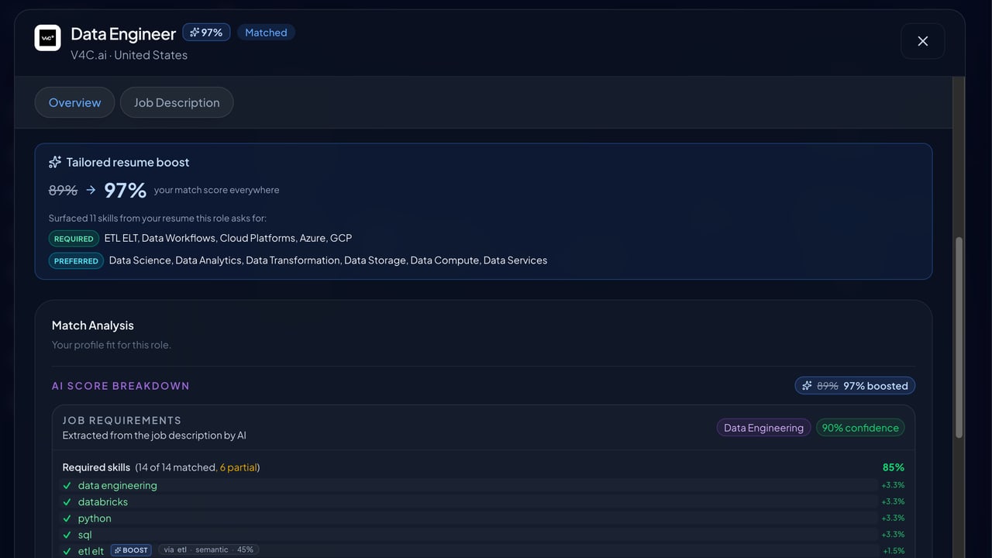This screenshot has height=558, width=992.
Task: Click the '97% boosted' pill
Action: (x=855, y=386)
